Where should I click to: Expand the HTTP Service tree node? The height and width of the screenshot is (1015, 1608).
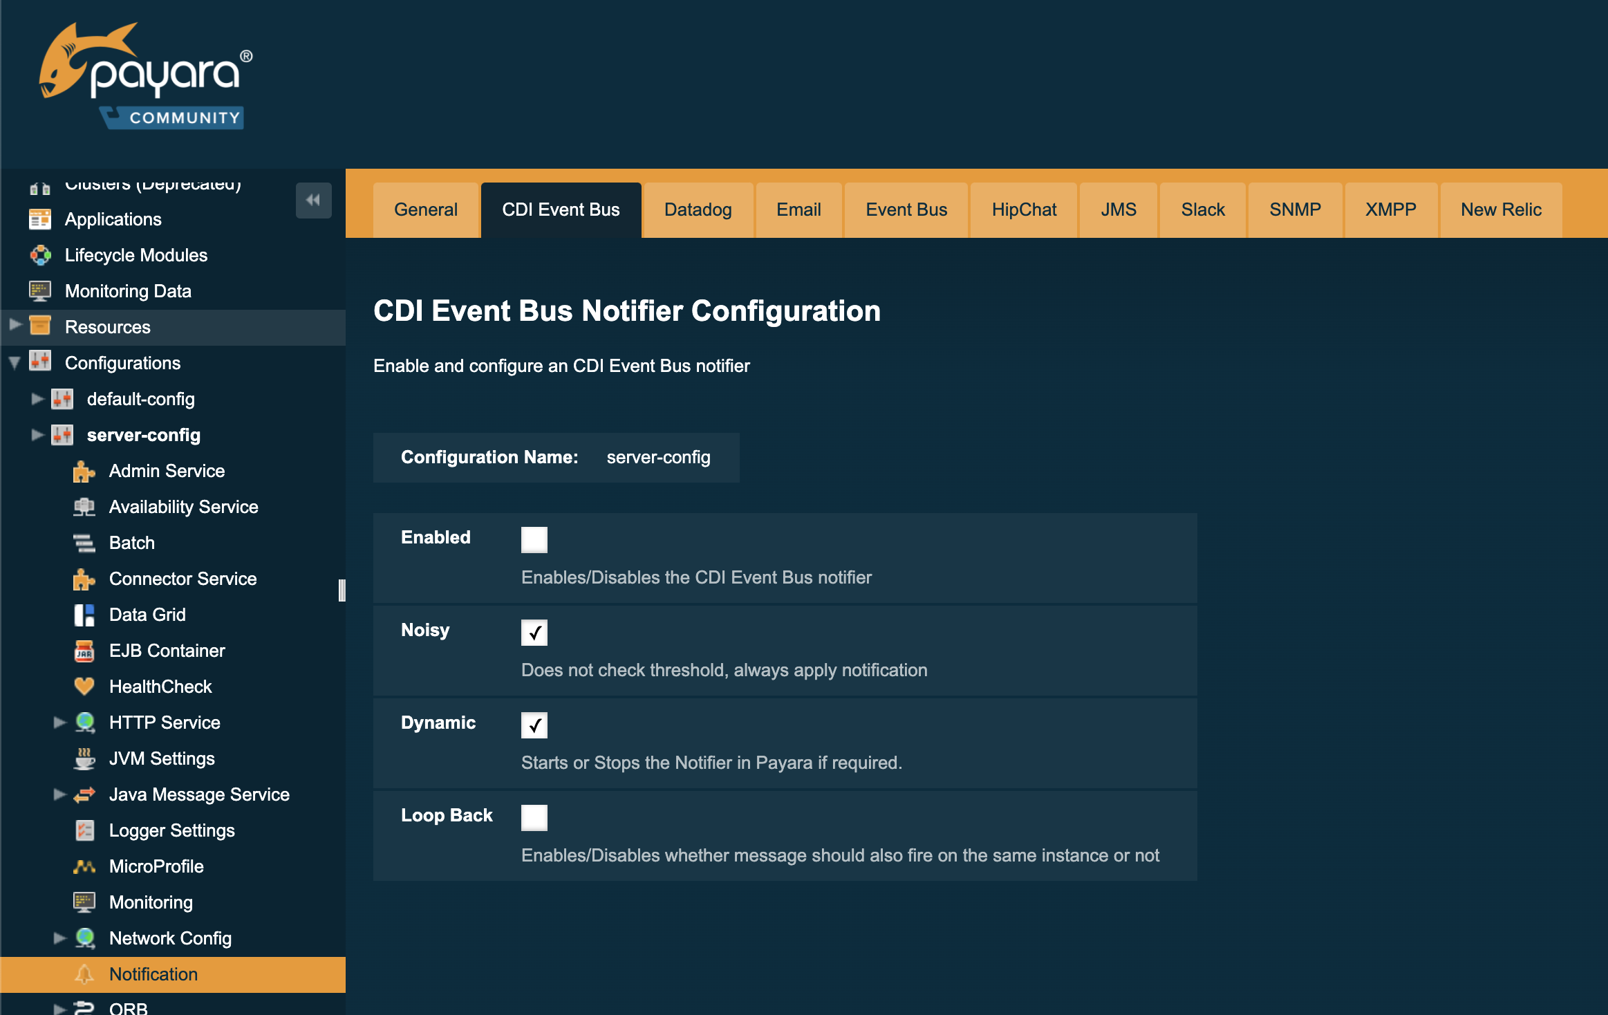click(x=59, y=722)
